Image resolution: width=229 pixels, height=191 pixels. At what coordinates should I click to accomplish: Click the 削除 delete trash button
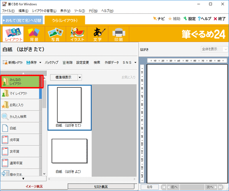(67, 62)
